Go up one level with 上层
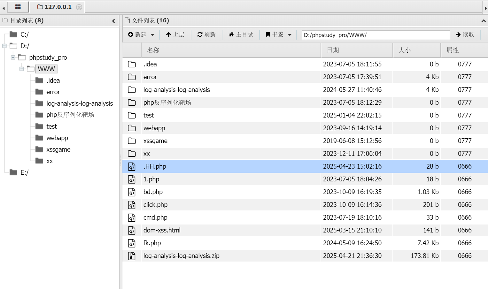Viewport: 488px width, 289px height. (x=175, y=34)
